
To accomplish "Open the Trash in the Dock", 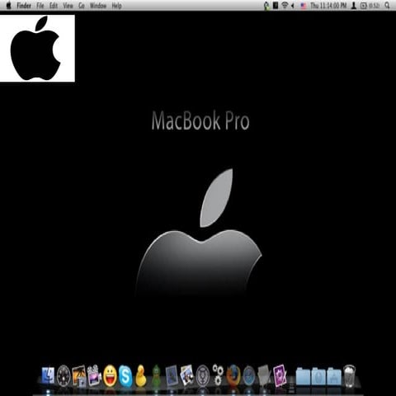I will (x=349, y=376).
